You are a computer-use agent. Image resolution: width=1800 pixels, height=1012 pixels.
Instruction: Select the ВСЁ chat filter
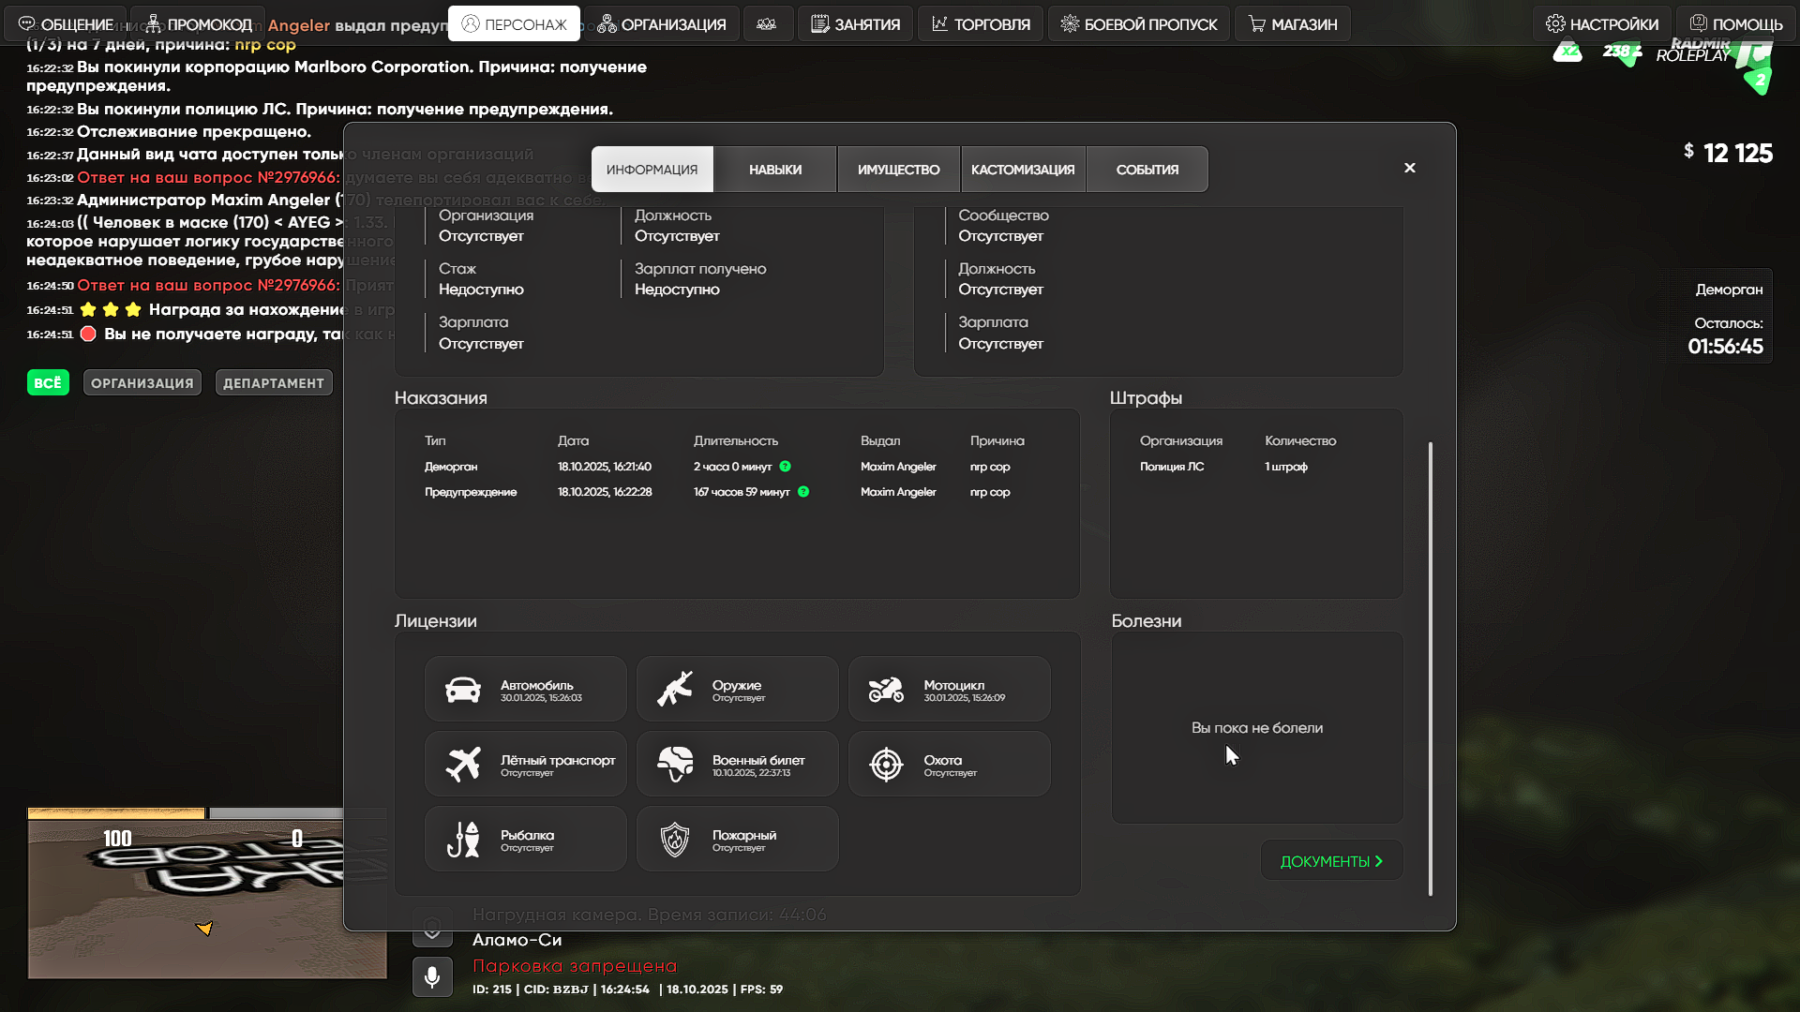pos(48,383)
